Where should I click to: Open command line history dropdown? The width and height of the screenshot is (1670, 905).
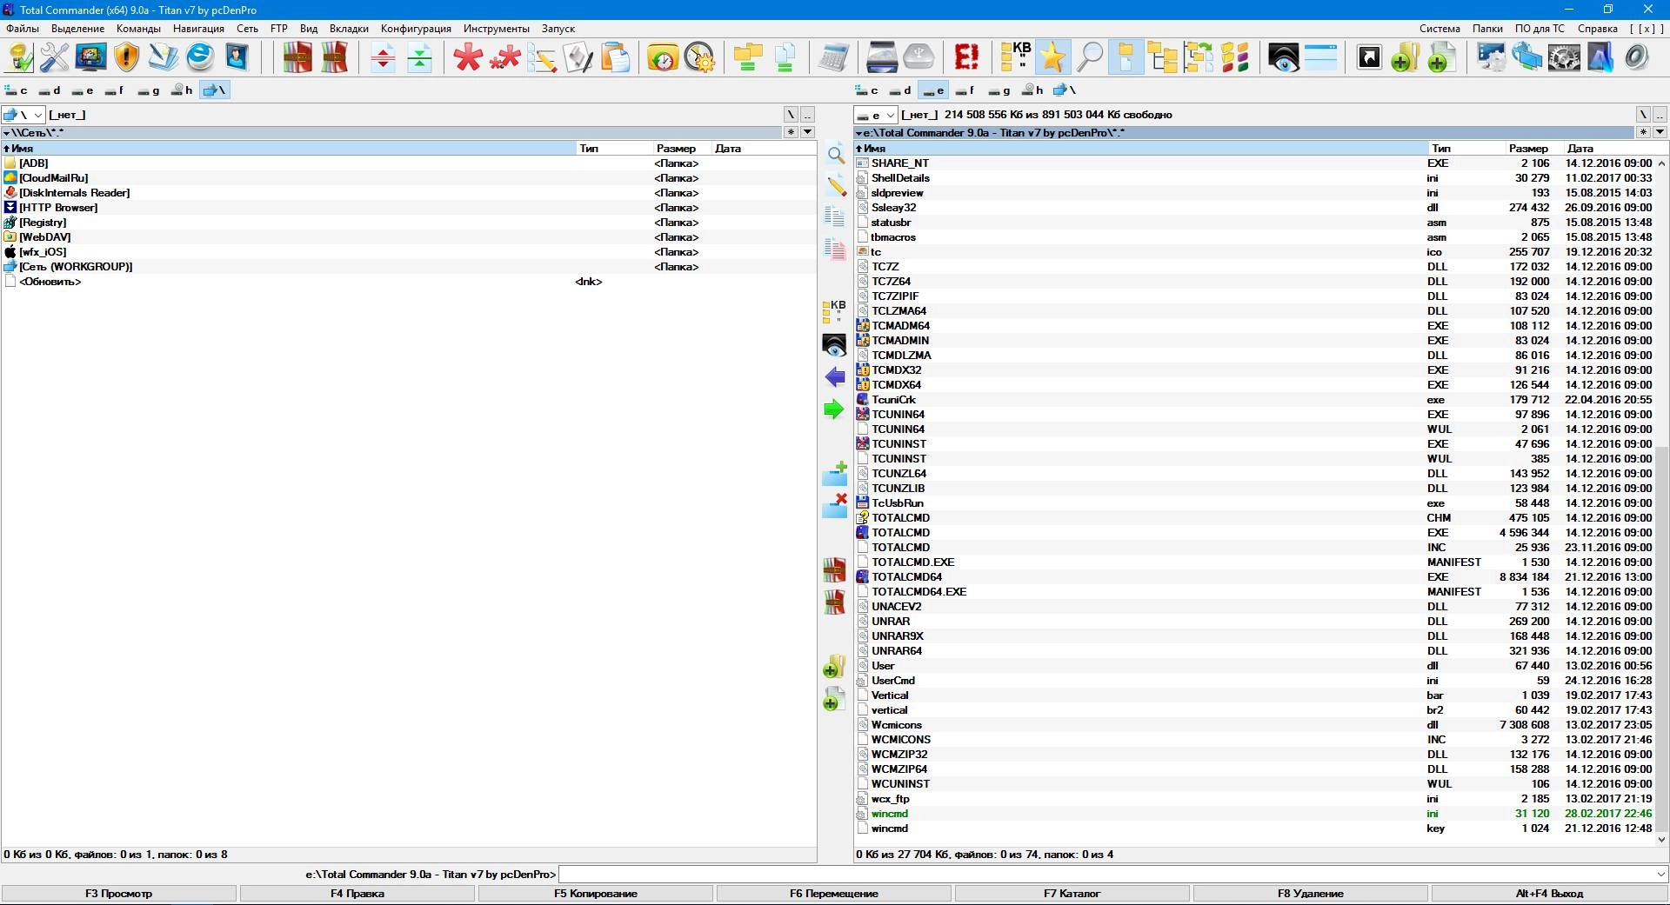[x=1660, y=874]
